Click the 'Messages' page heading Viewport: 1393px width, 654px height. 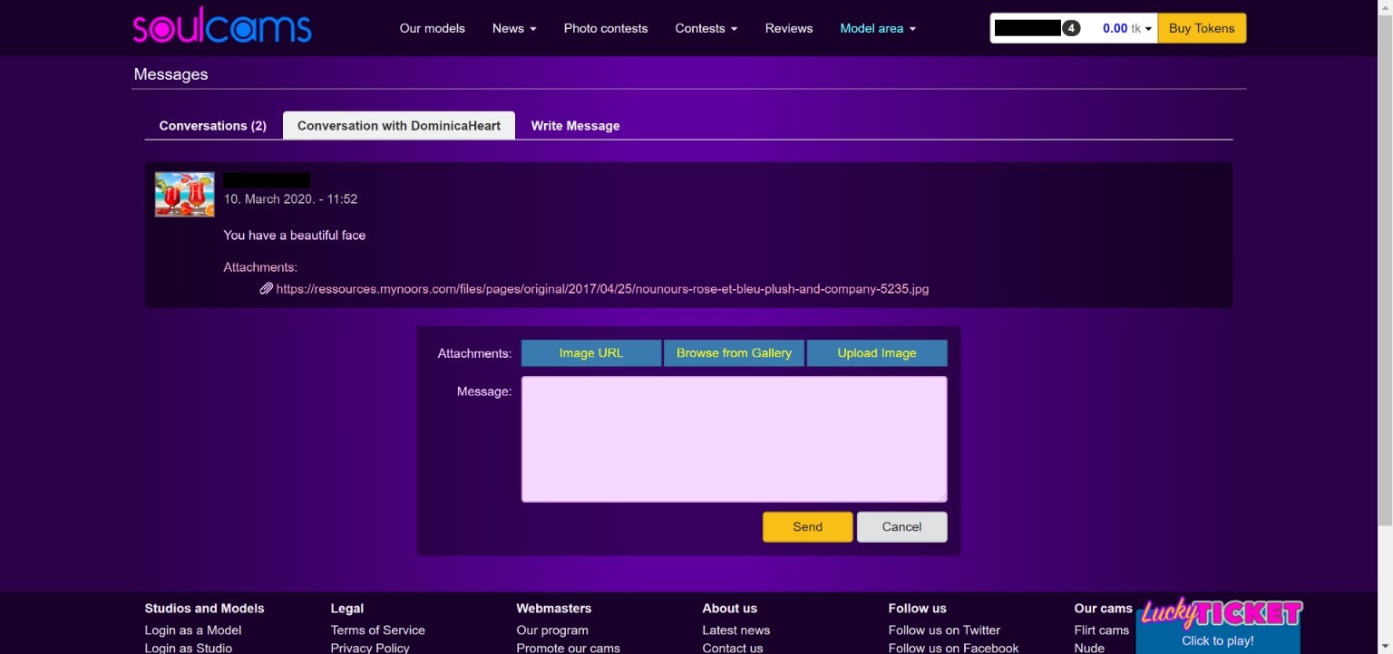[170, 74]
